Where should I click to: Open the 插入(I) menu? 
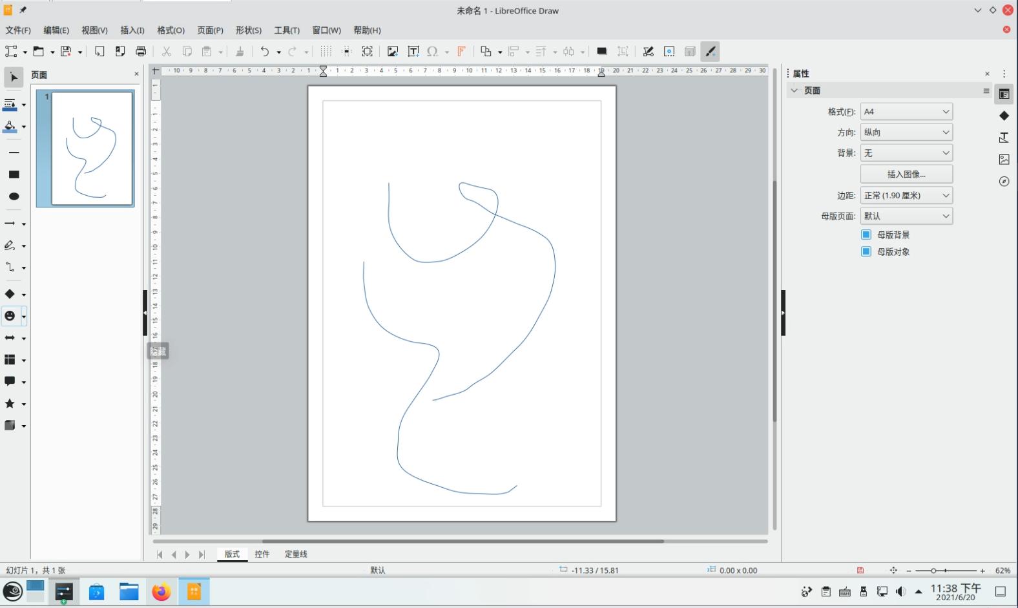132,30
